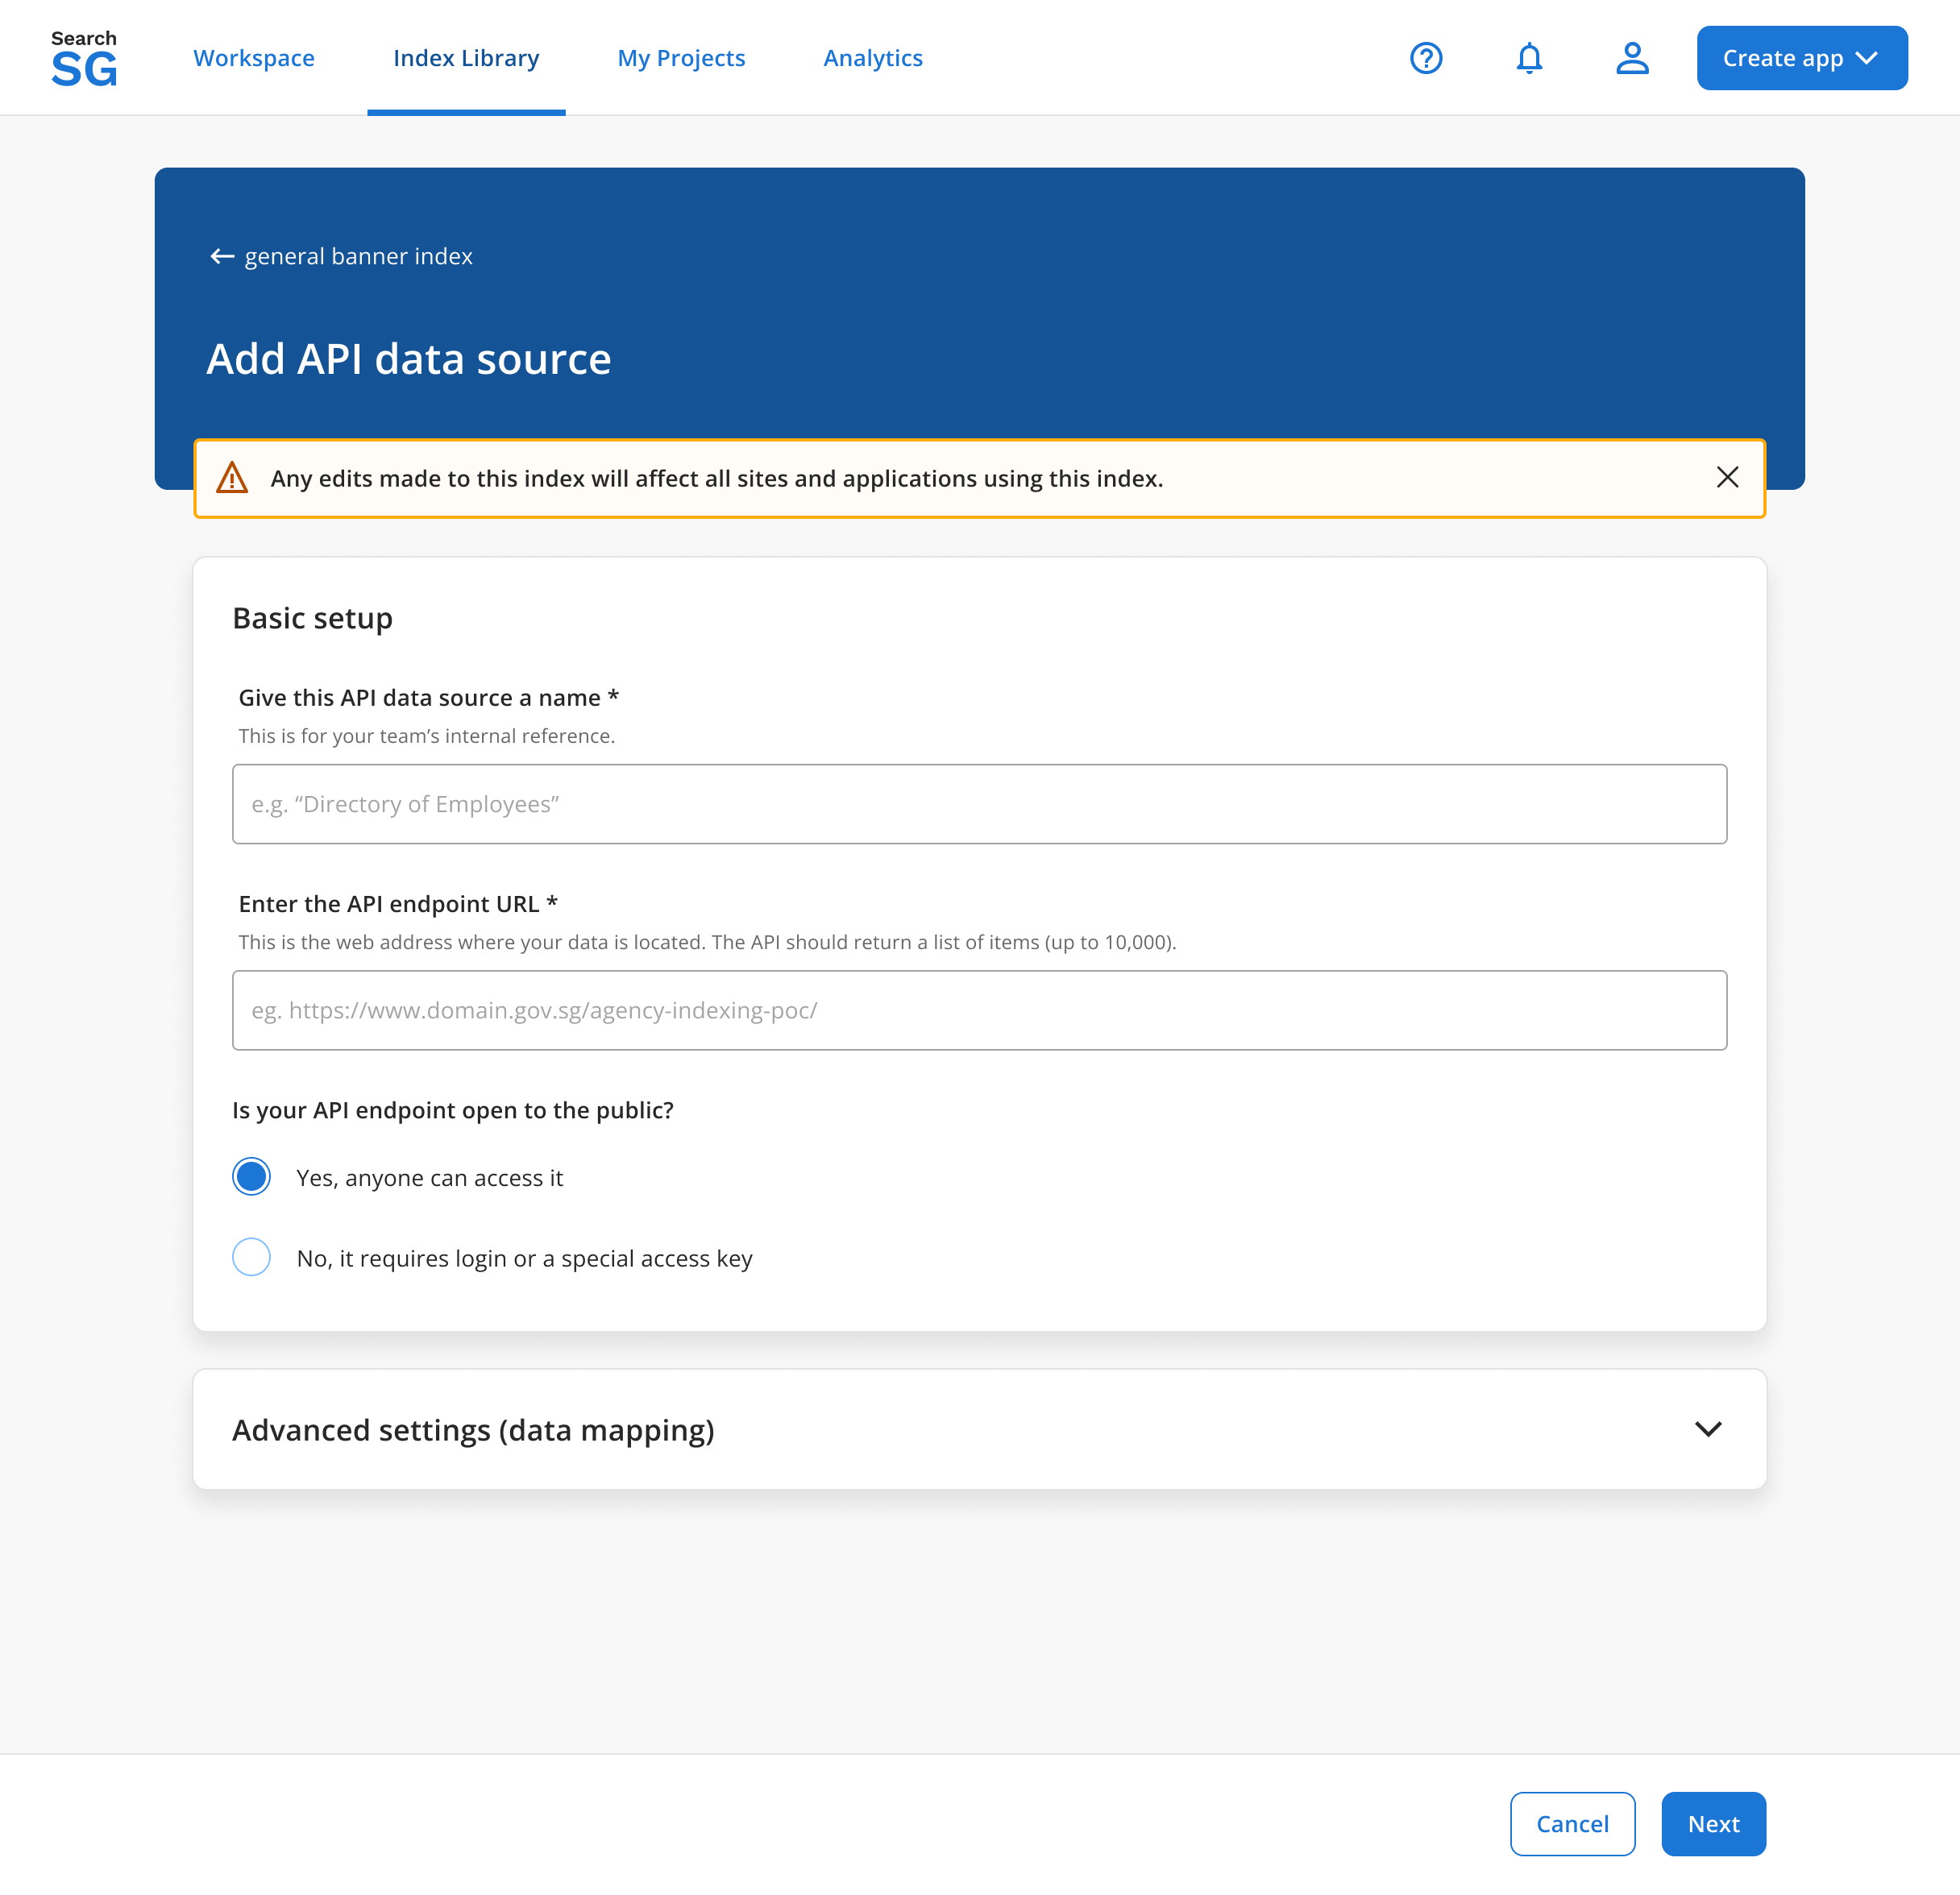Focus the API endpoint URL field

click(x=979, y=1010)
